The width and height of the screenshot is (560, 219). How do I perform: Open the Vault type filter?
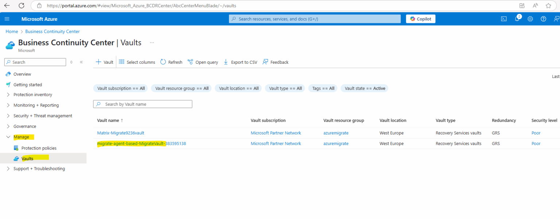tap(285, 88)
